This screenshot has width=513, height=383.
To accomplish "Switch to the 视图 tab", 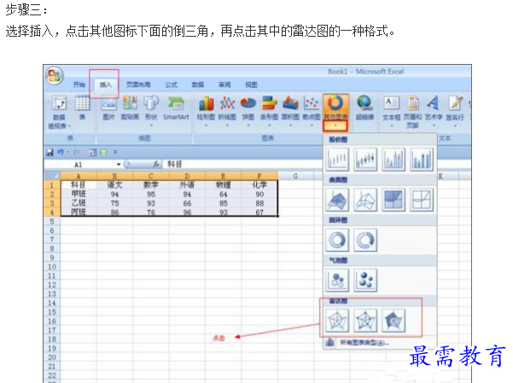I will 251,84.
